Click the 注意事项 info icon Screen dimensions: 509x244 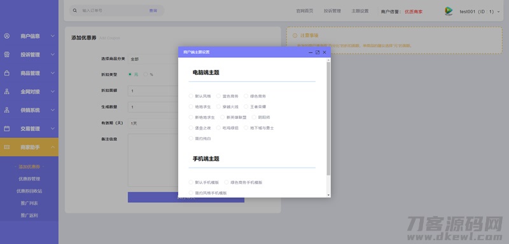(295, 36)
